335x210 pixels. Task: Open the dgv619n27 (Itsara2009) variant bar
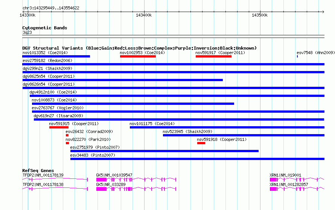[x=179, y=119]
